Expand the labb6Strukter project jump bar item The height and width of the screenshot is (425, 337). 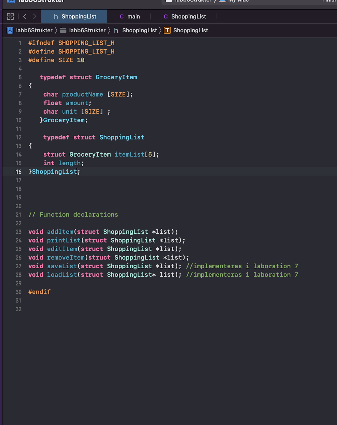point(34,31)
